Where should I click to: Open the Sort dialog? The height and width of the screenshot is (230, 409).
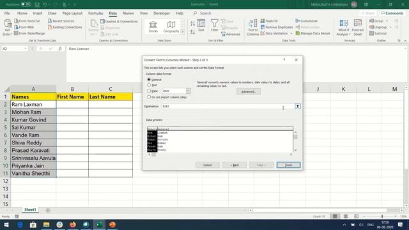click(201, 26)
